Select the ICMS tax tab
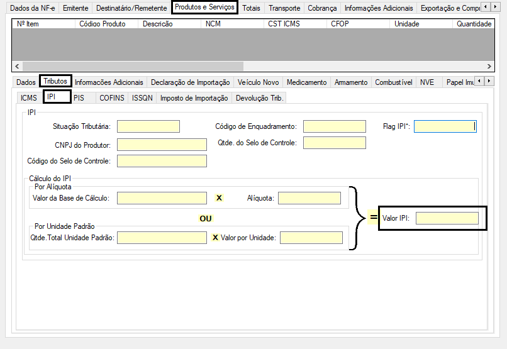Screen dimensions: 507x349 [x=29, y=98]
